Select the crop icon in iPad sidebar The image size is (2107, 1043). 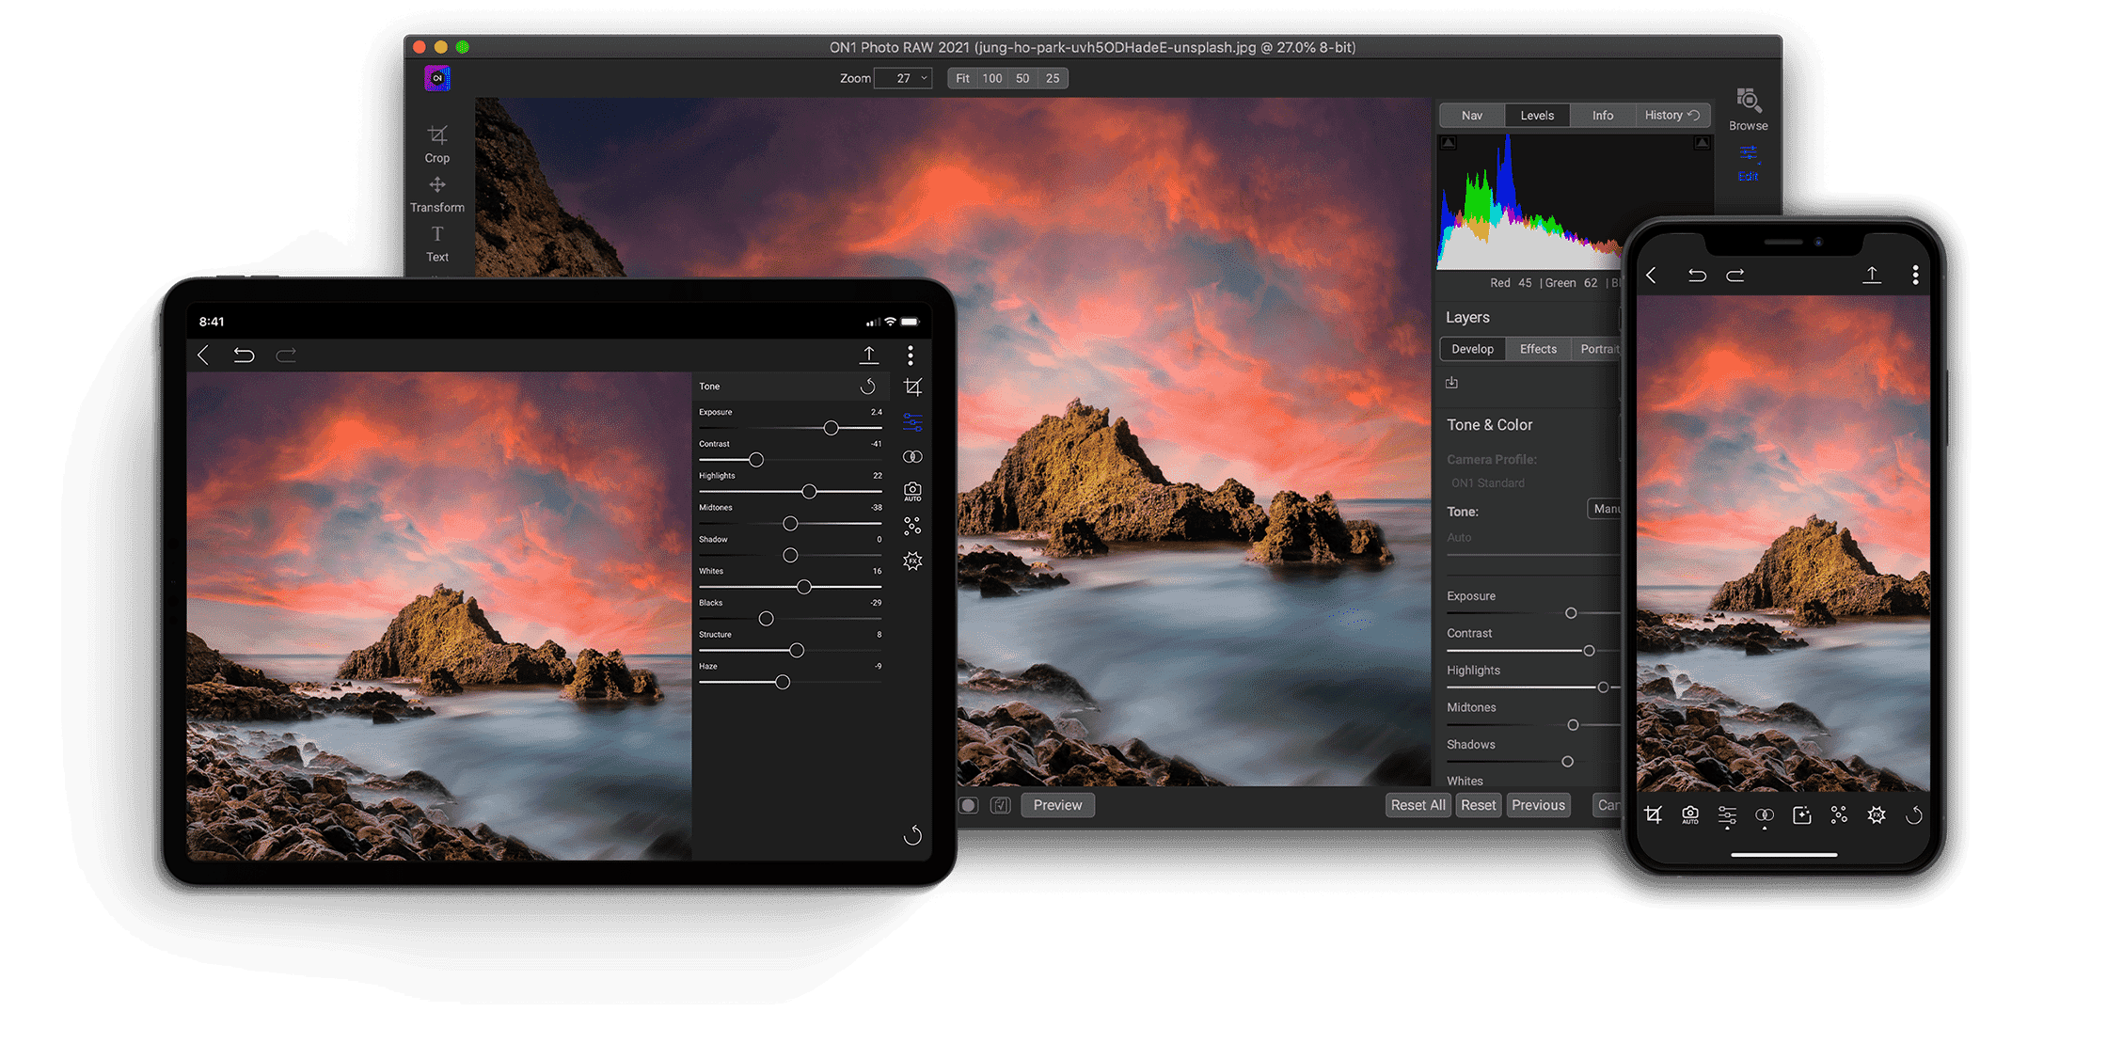pos(912,387)
